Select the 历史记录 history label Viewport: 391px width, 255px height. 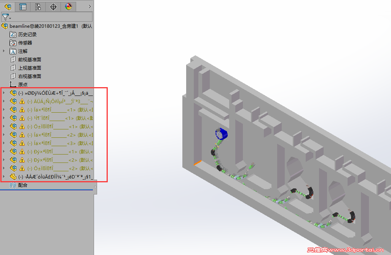click(x=27, y=34)
